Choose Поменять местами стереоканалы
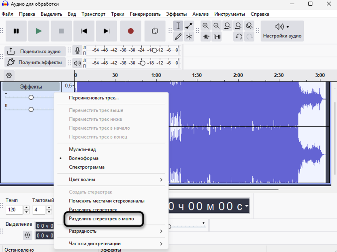 (x=111, y=201)
